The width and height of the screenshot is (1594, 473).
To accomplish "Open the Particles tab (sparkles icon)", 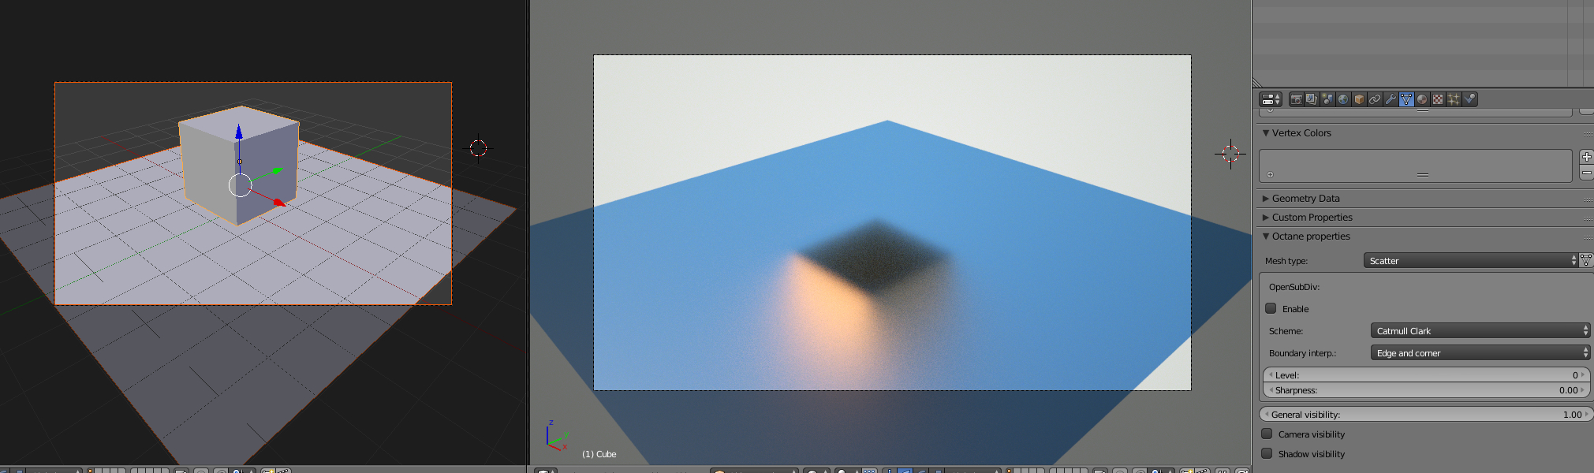I will [x=1454, y=99].
